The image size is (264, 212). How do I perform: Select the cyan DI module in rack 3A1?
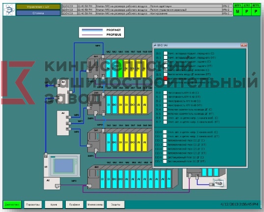pos(108,142)
